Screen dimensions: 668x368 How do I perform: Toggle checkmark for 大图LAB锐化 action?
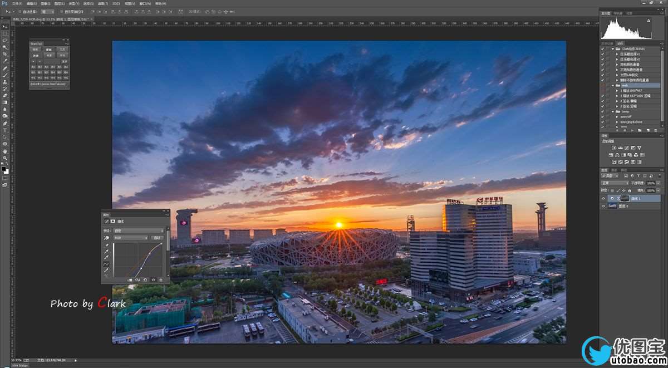tap(602, 75)
